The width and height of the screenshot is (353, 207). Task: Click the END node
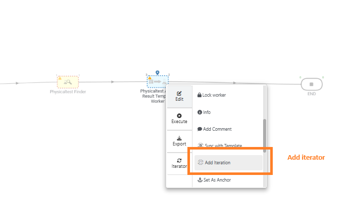pyautogui.click(x=311, y=84)
